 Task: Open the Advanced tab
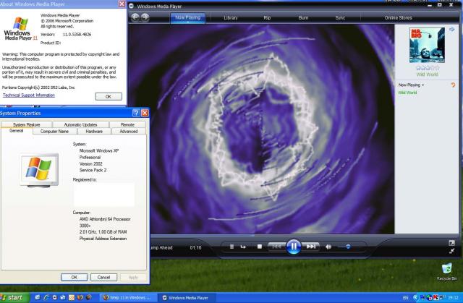(129, 132)
